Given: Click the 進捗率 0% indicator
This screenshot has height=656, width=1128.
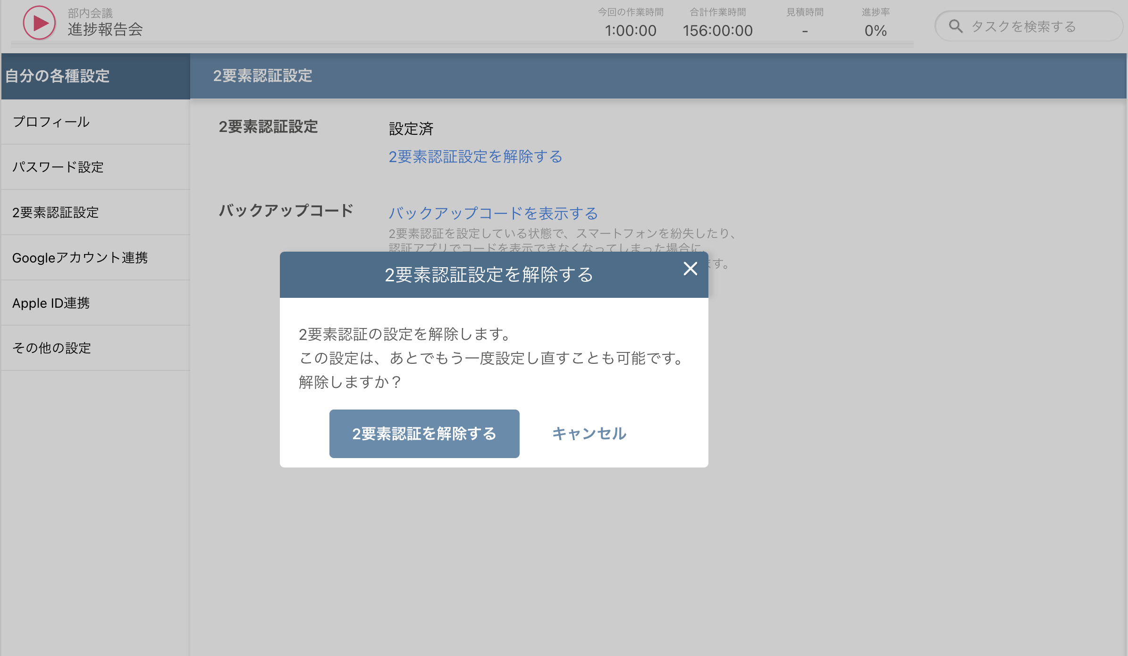Looking at the screenshot, I should click(875, 31).
